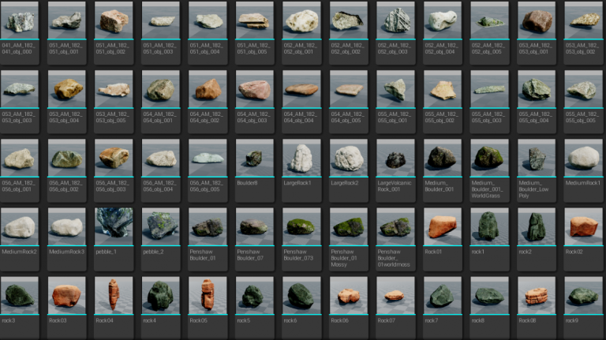
Task: Pick the 053_AM_182_053_obj_001 brown rock
Action: [537, 20]
